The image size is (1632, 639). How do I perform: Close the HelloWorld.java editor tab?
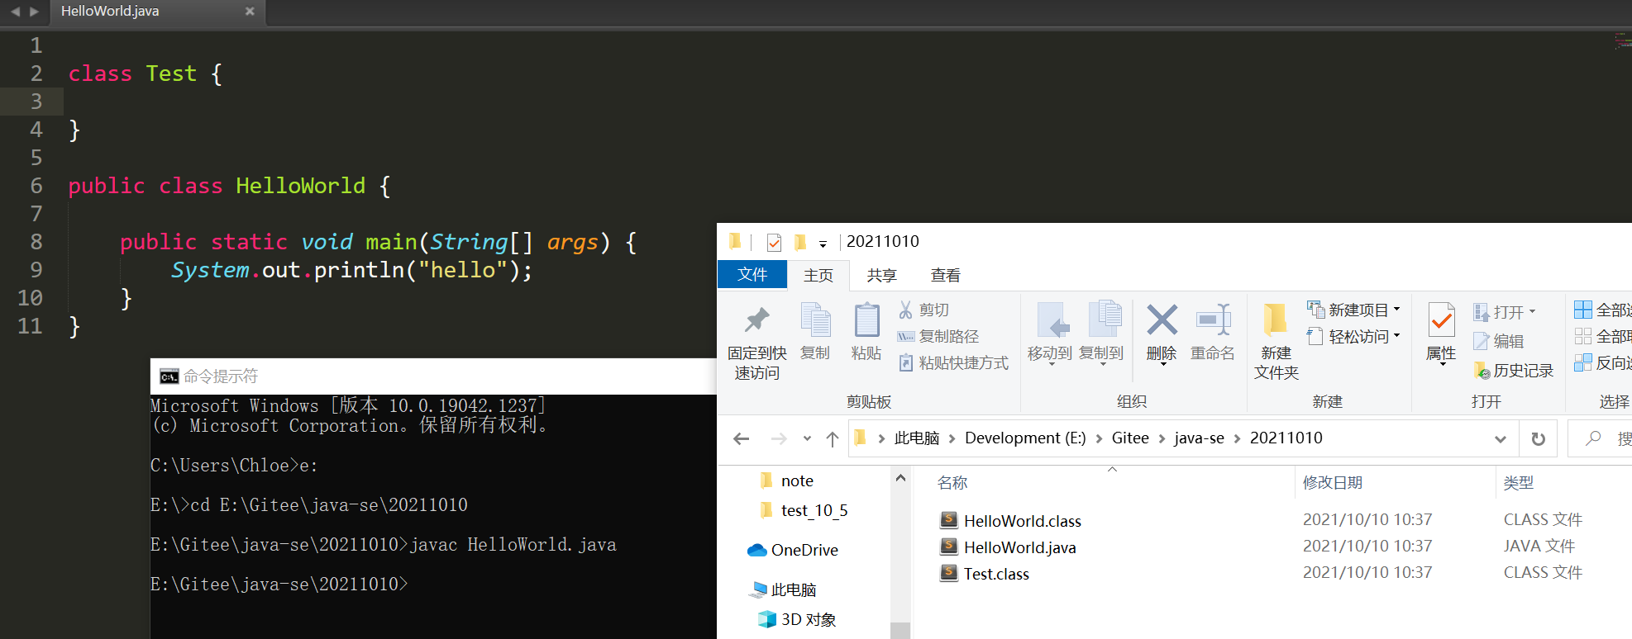tap(250, 12)
